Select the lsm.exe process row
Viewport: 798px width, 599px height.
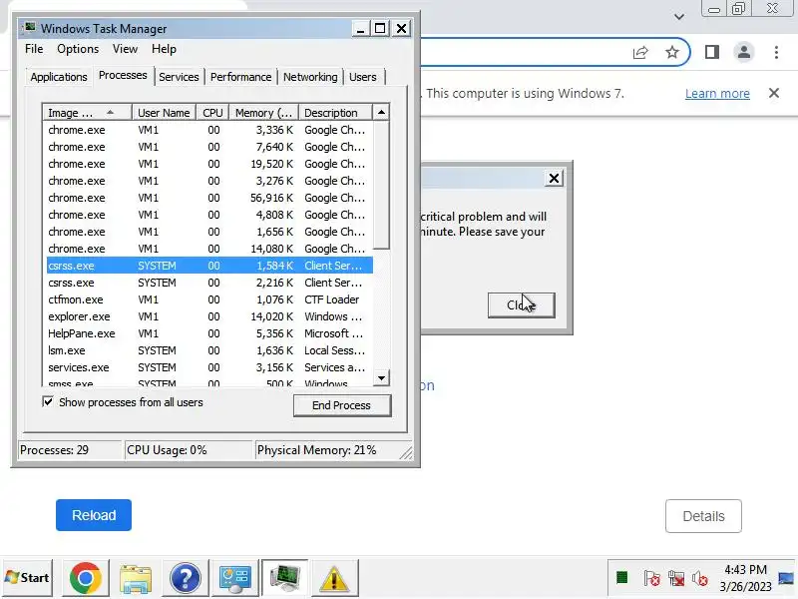(209, 350)
